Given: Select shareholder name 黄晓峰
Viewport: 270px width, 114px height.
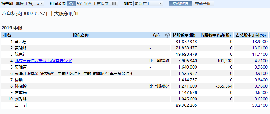Looking at the screenshot, I should (21, 48).
